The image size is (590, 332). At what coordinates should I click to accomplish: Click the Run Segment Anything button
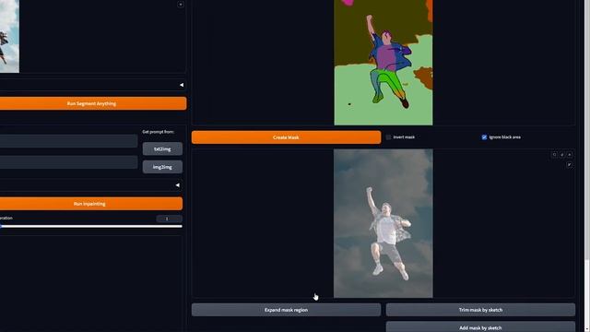click(92, 103)
